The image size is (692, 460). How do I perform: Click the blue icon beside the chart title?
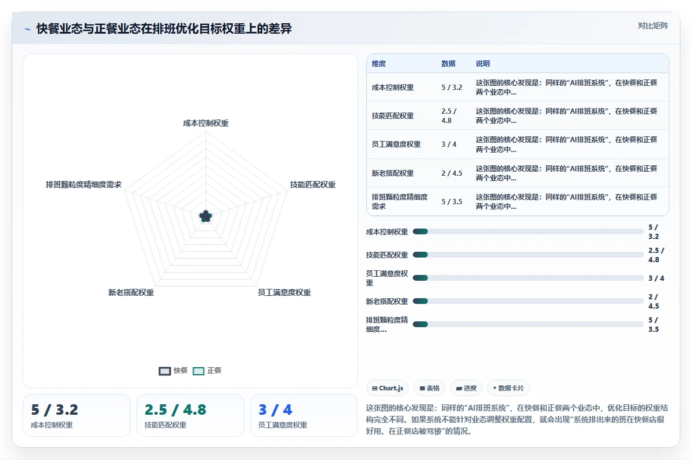pos(27,30)
